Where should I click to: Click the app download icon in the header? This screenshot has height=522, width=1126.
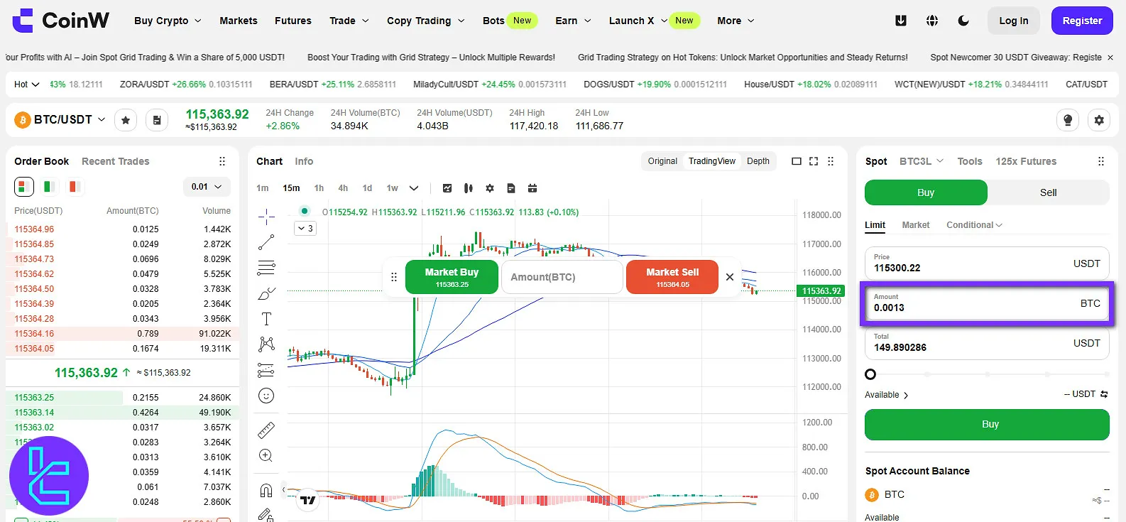pyautogui.click(x=901, y=21)
